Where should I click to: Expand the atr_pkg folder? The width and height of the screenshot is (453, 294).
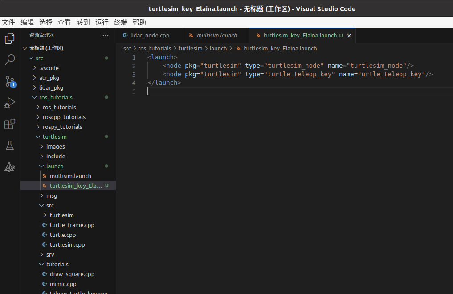click(x=35, y=78)
